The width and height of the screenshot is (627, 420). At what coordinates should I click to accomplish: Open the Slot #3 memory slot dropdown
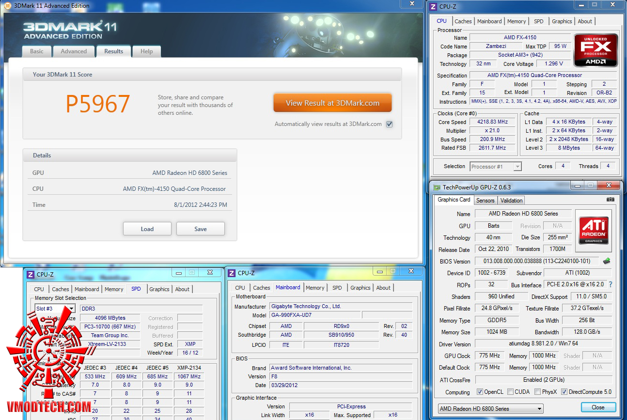55,309
